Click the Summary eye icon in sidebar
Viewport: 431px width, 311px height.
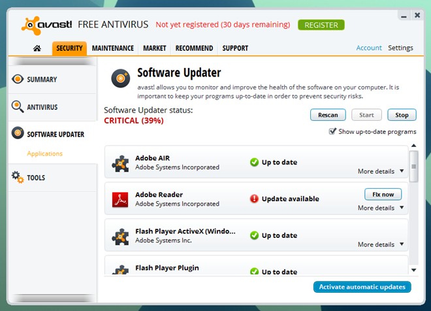[18, 79]
